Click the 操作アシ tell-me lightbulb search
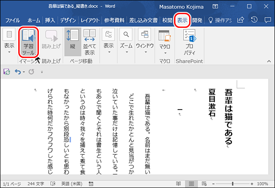The height and width of the screenshot is (188, 275). click(x=220, y=21)
